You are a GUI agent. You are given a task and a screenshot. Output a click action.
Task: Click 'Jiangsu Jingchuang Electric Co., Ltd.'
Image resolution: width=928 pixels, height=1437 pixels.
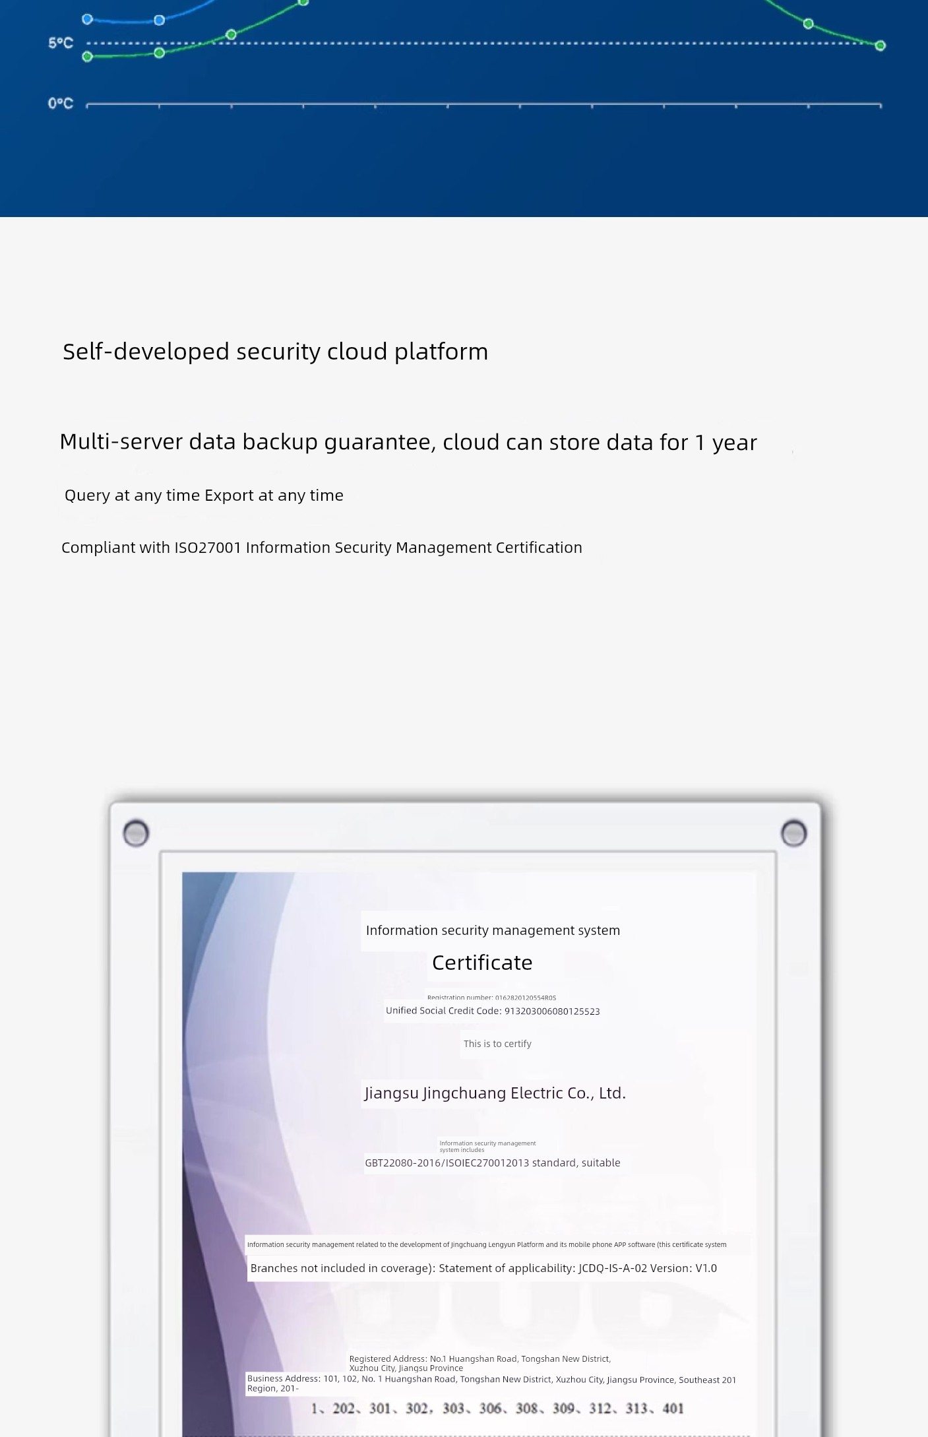coord(495,1093)
